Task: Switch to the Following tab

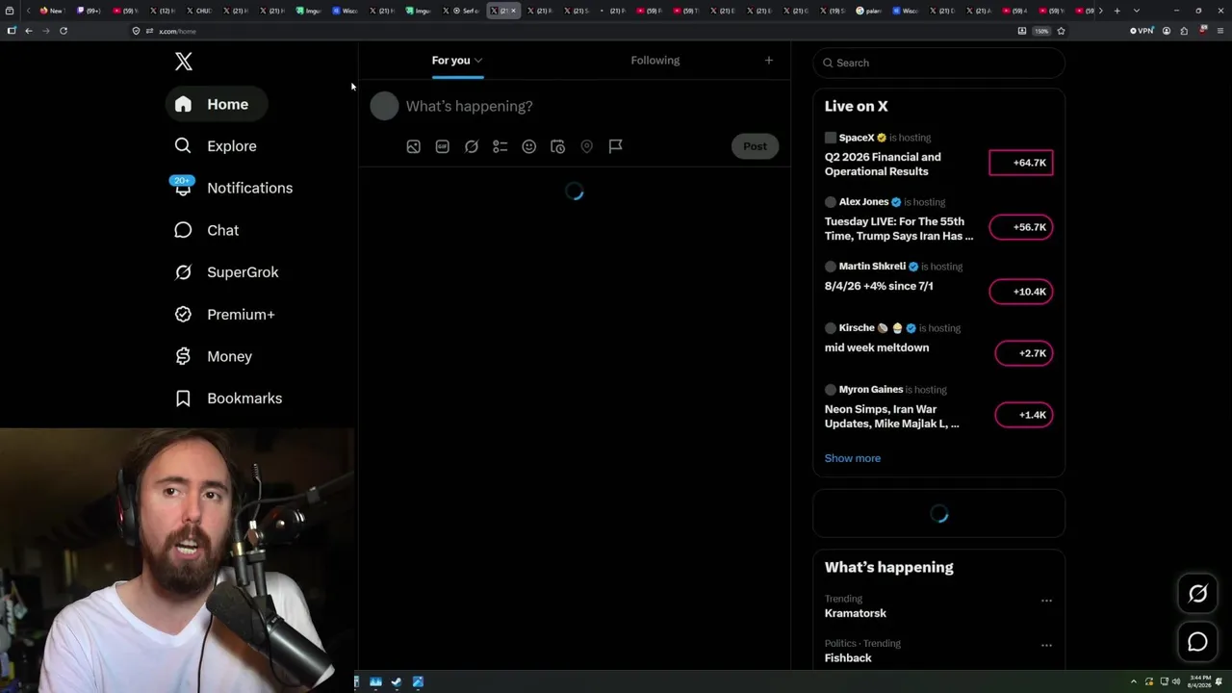Action: [x=655, y=61]
